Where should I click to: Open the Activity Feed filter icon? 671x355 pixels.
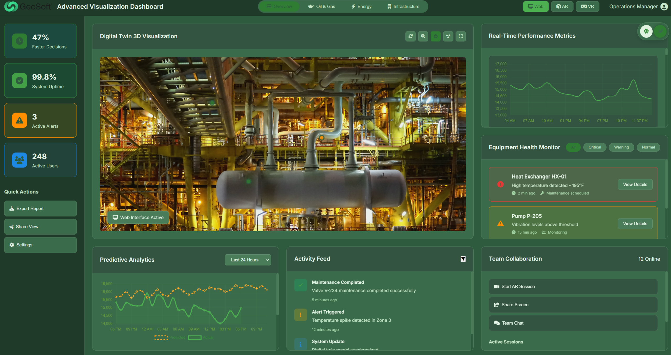pos(463,259)
